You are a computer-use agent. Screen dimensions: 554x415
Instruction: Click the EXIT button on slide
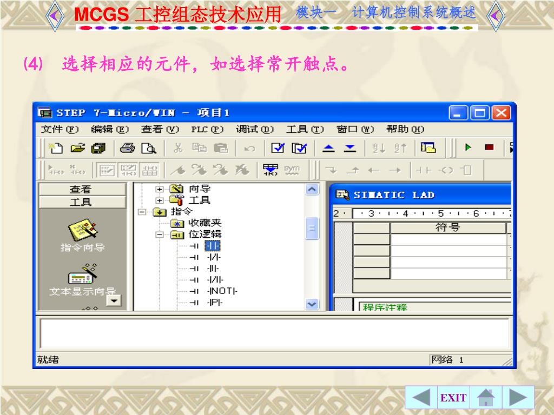453,398
